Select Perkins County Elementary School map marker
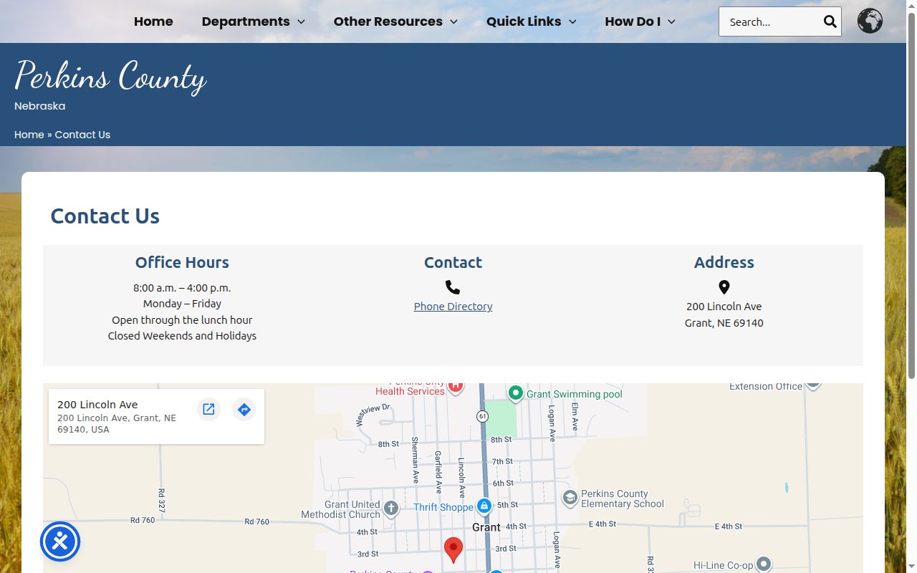Screen dimensions: 917x573 [570, 498]
